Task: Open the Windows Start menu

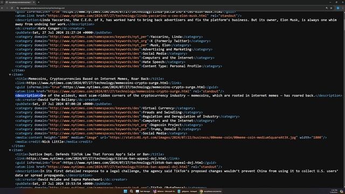Action: tap(126, 191)
